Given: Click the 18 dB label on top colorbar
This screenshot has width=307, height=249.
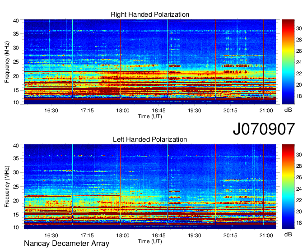Looking at the screenshot, I should (x=299, y=96).
